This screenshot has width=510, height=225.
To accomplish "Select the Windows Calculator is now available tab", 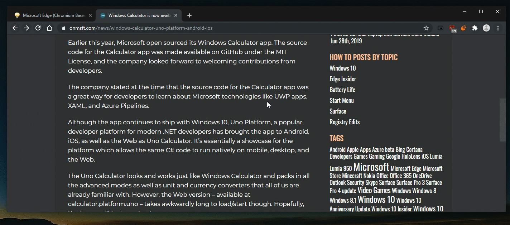I will [139, 15].
